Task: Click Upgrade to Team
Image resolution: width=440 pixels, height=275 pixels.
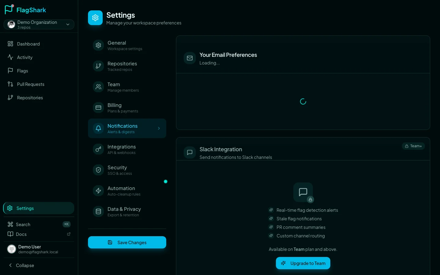Action: [303, 263]
